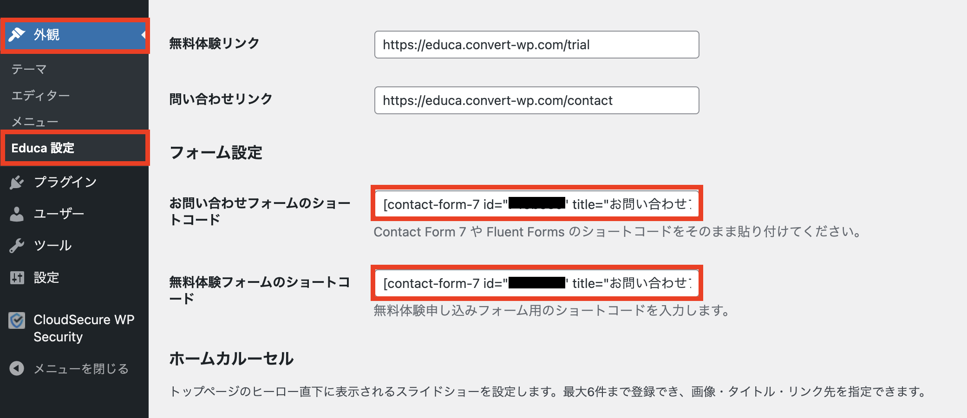
Task: Click the CloudSecure WP shield icon
Action: point(17,320)
